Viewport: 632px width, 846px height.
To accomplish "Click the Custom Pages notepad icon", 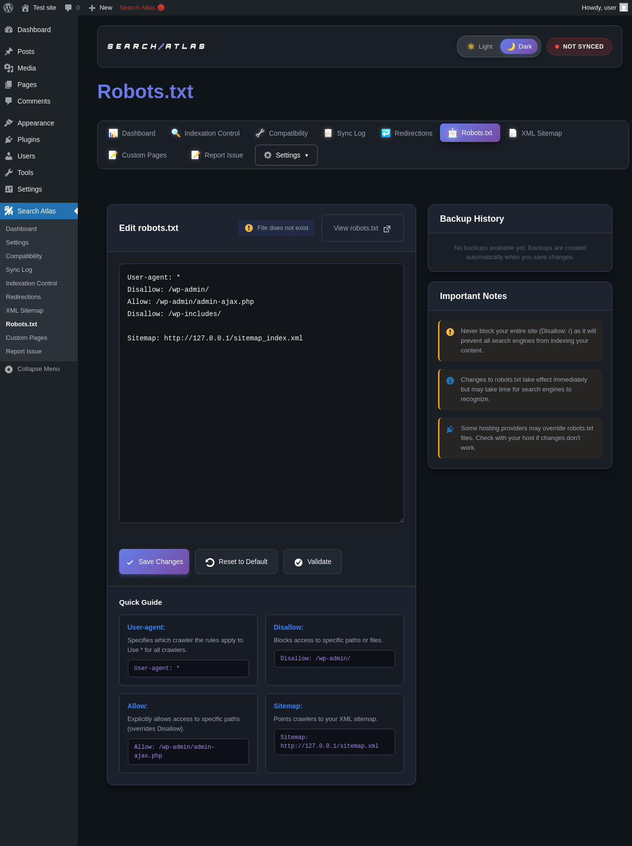I will click(x=113, y=155).
